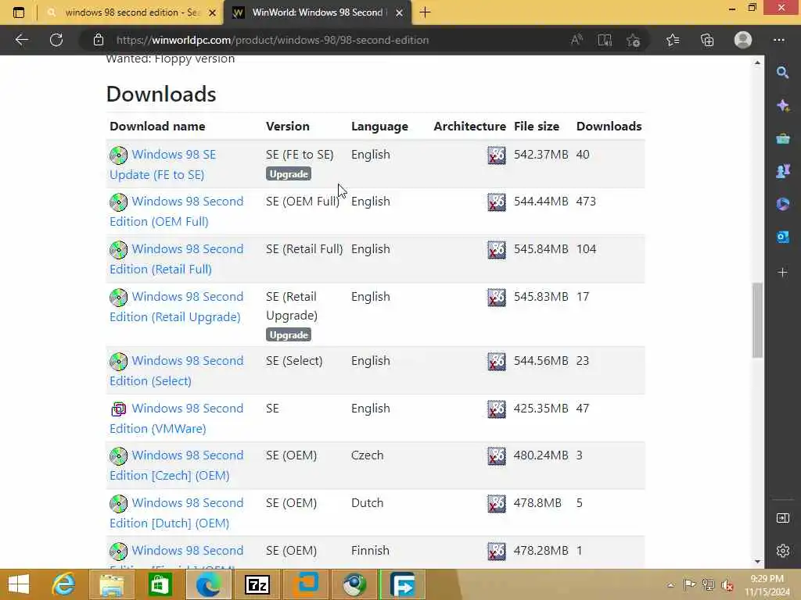Click the Downloads heading
Image resolution: width=801 pixels, height=600 pixels.
pyautogui.click(x=161, y=94)
